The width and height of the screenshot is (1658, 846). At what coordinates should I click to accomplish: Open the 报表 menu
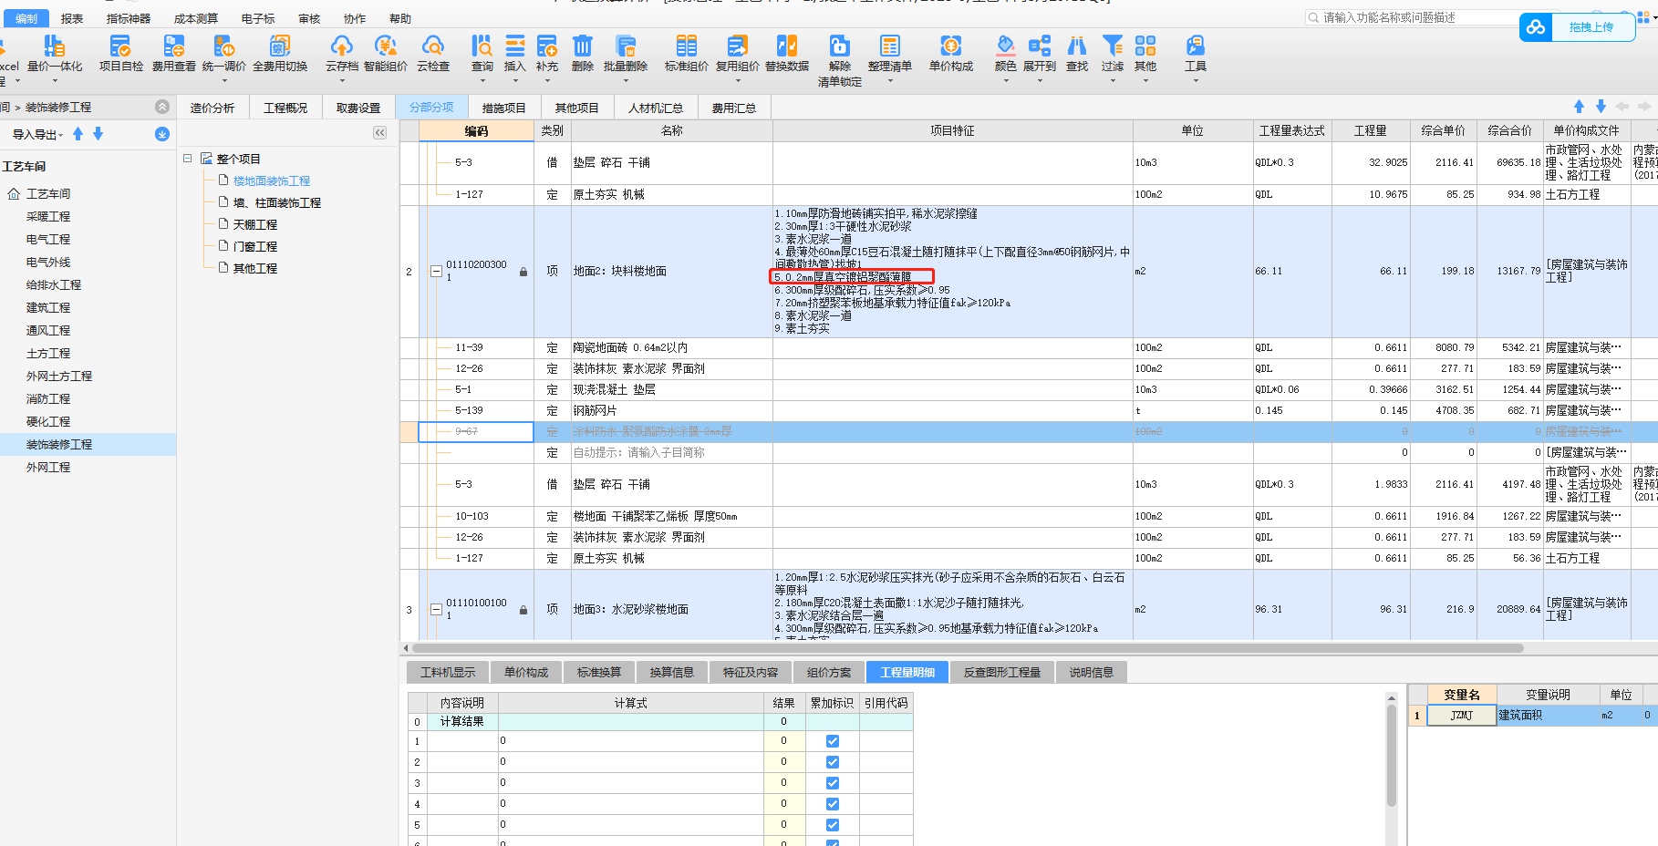[x=72, y=18]
